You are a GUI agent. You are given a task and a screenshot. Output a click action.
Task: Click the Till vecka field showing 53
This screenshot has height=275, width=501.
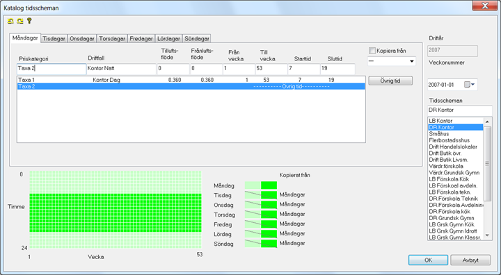[x=271, y=69]
